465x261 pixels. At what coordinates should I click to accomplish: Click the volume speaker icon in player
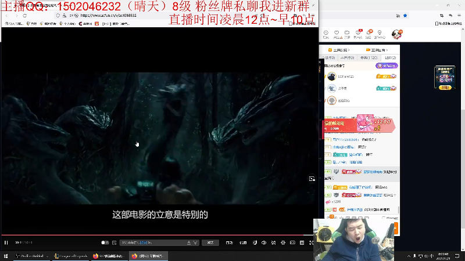point(264,242)
